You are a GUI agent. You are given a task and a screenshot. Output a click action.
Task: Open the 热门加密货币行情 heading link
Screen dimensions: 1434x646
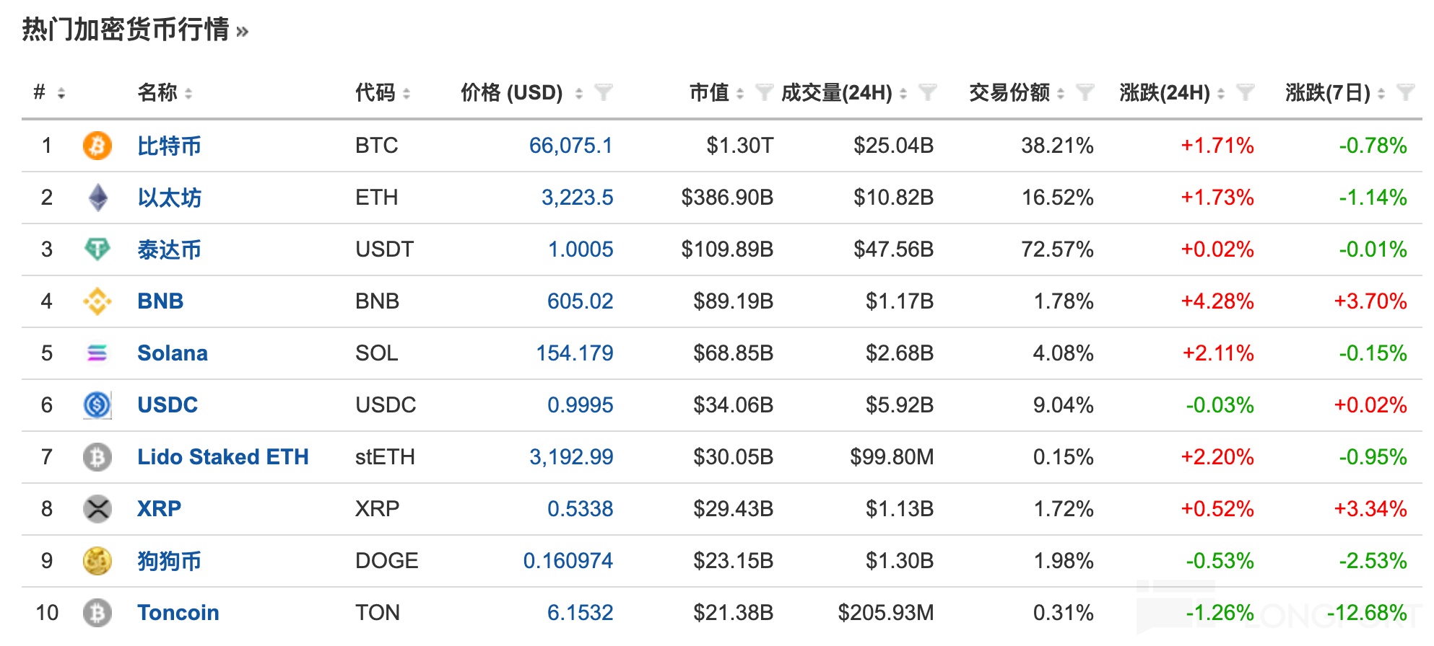[126, 30]
